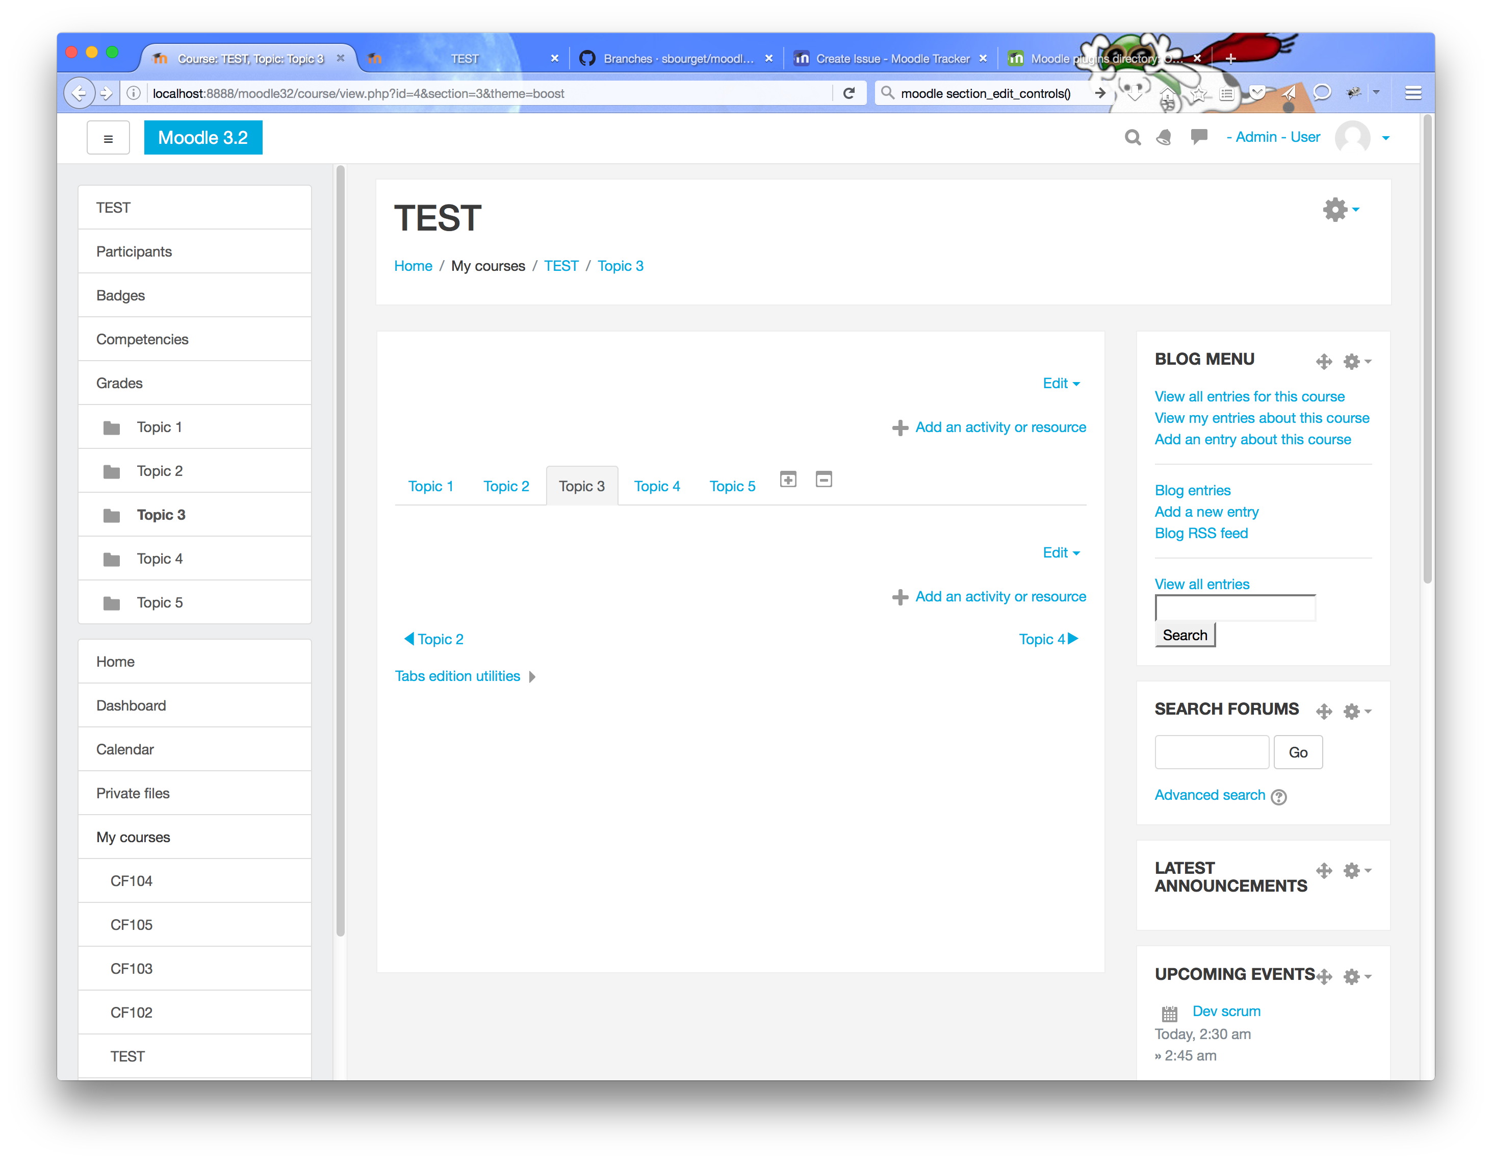Click Topic 3 in the breadcrumb
This screenshot has height=1162, width=1492.
620,266
